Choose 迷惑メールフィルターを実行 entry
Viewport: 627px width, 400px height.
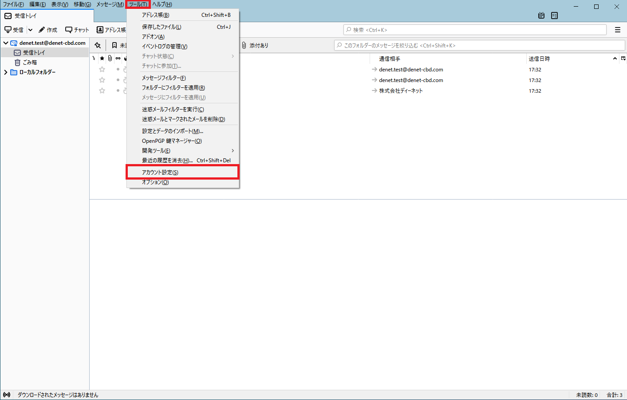pyautogui.click(x=183, y=110)
